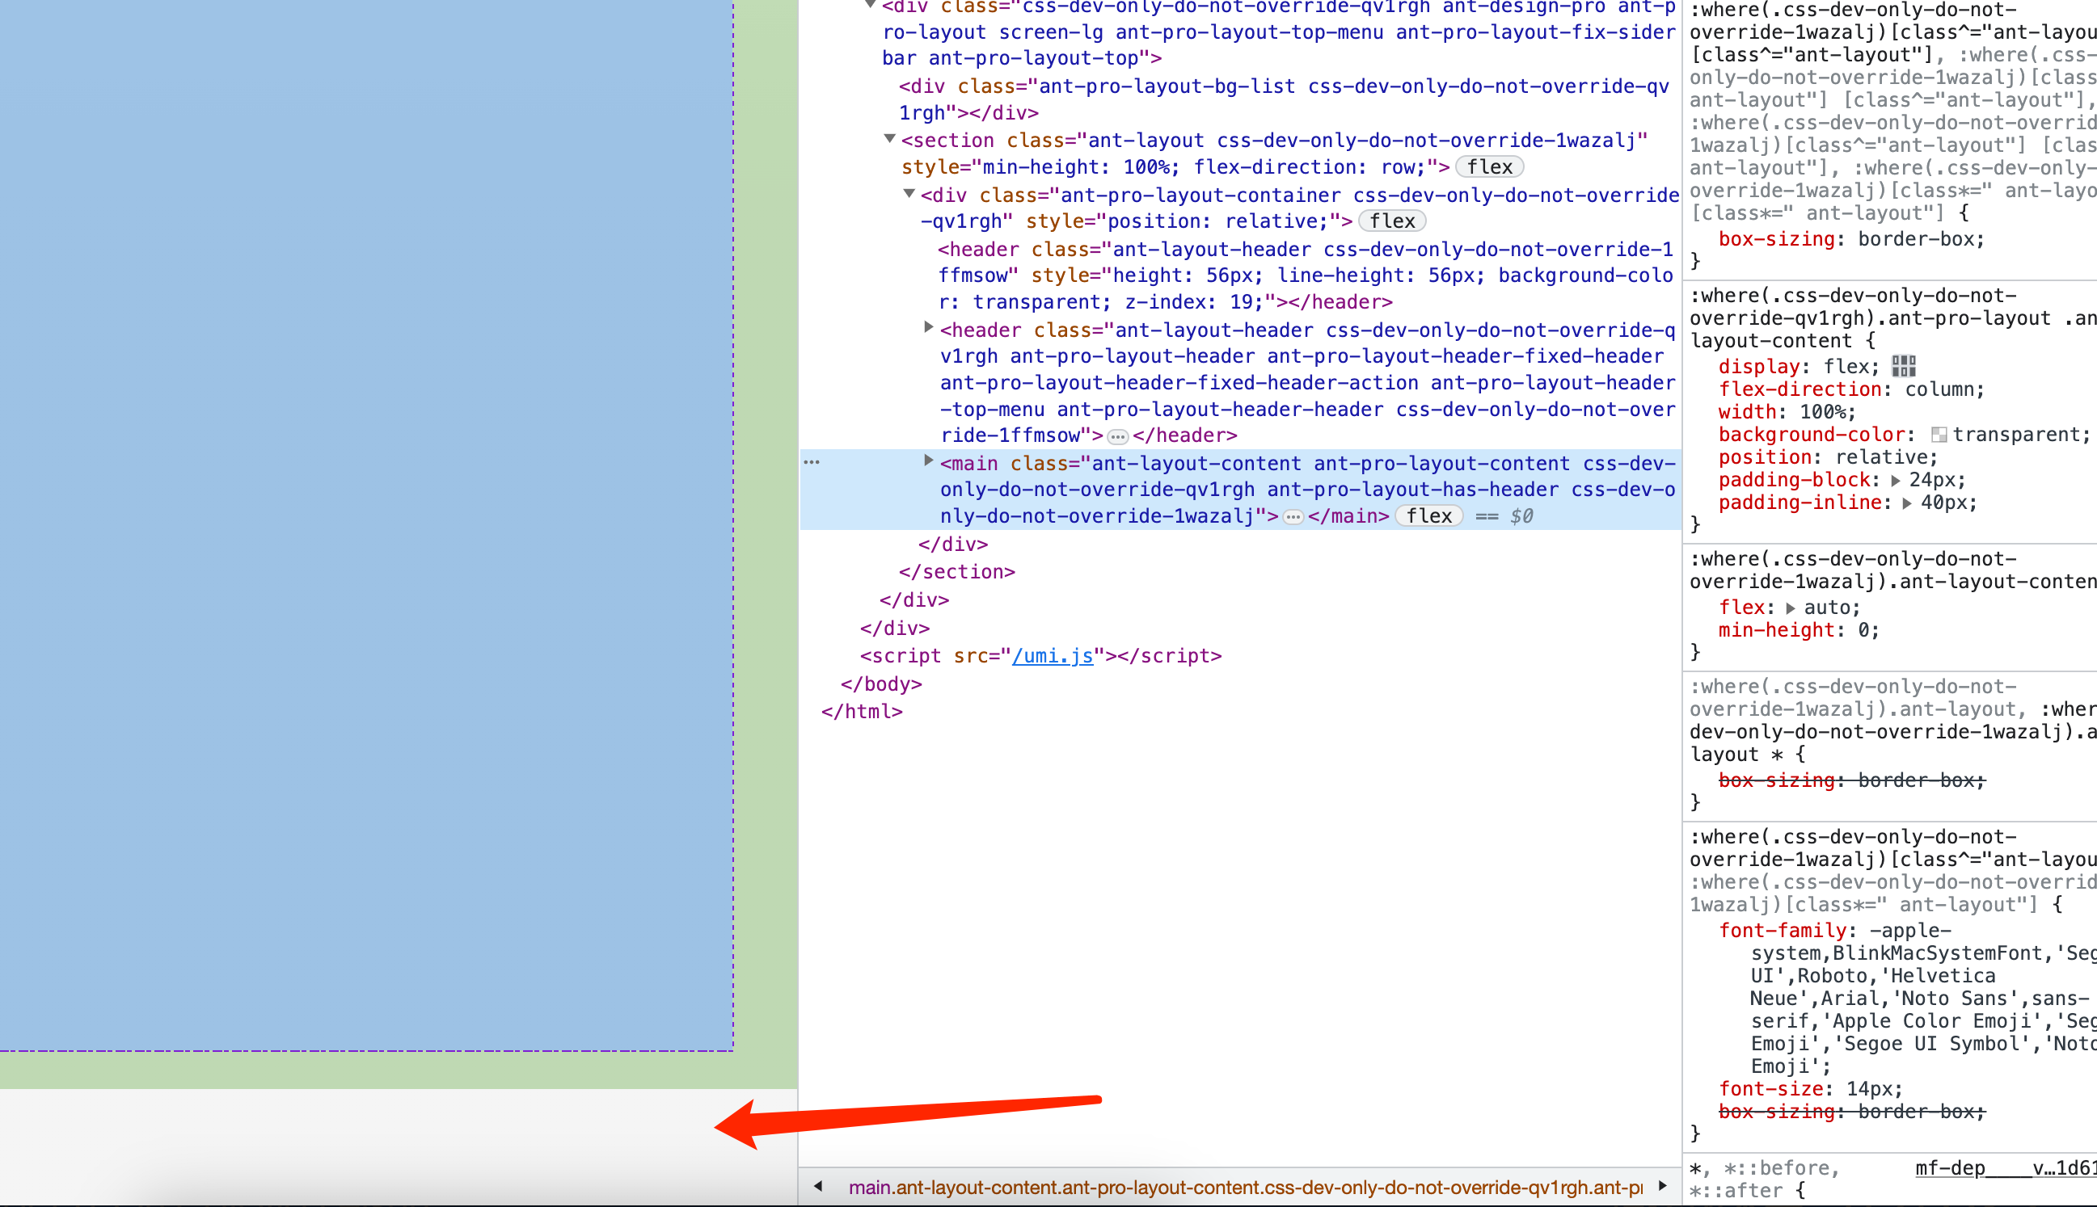Open the /umi.js script link

(1052, 656)
